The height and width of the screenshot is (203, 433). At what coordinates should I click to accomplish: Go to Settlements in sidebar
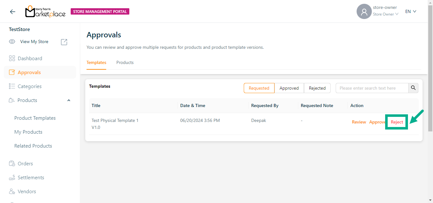pos(31,178)
